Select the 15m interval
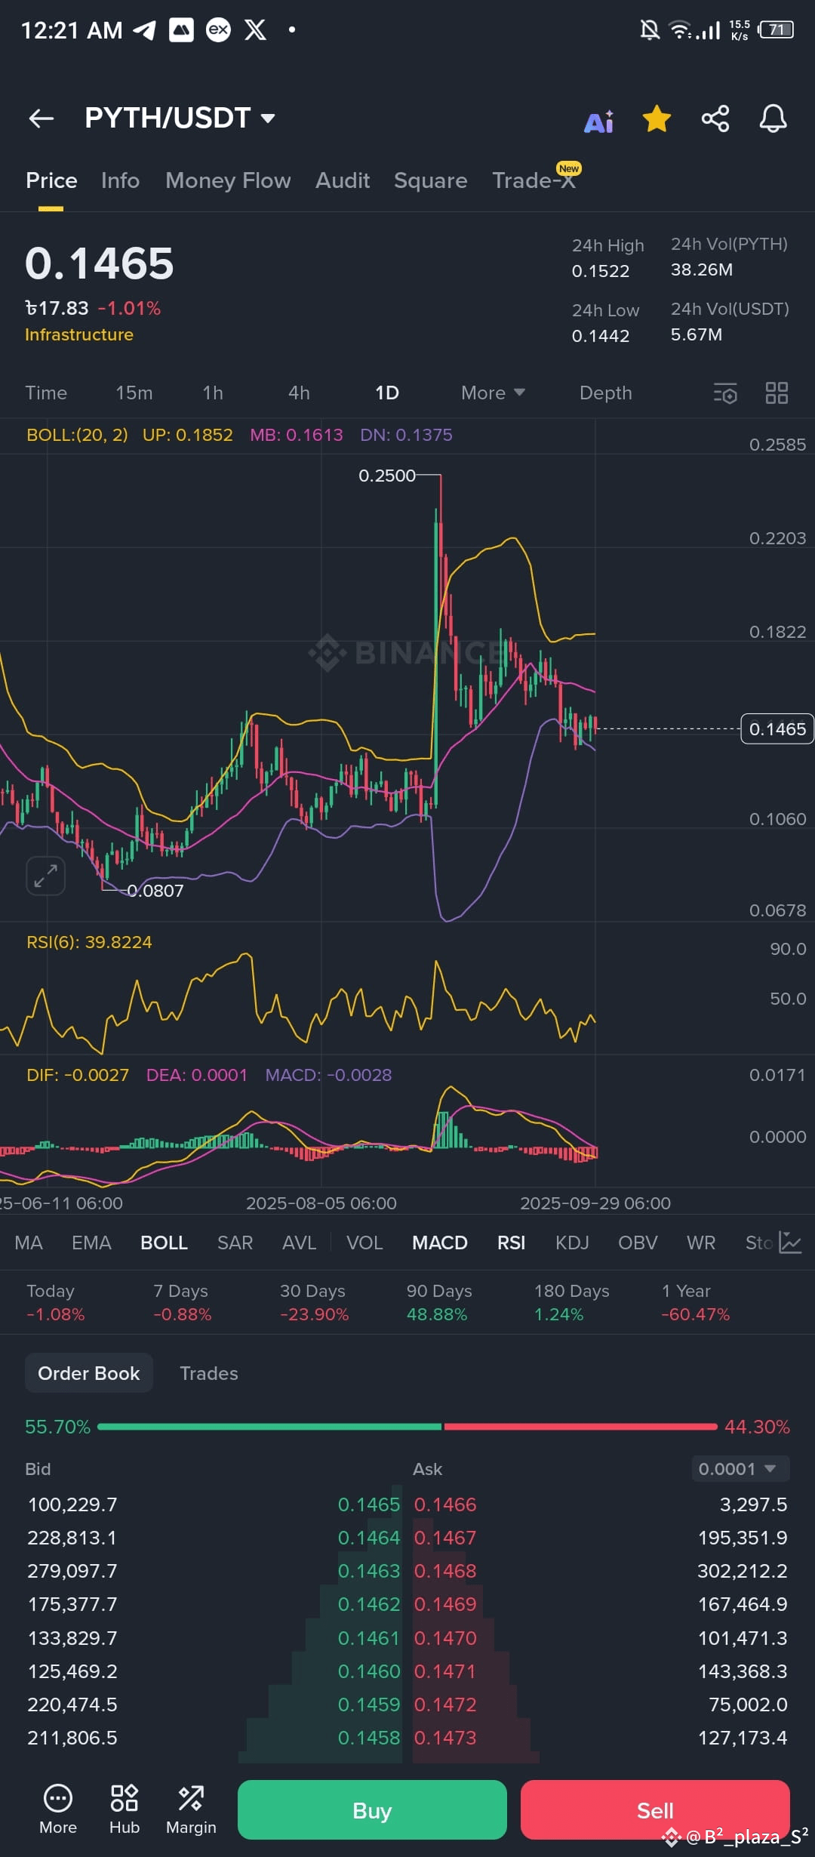 coord(134,393)
